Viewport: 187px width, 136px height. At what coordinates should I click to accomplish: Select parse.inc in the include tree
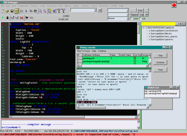click(161, 40)
